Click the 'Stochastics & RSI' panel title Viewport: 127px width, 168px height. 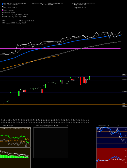pyautogui.click(x=109, y=126)
